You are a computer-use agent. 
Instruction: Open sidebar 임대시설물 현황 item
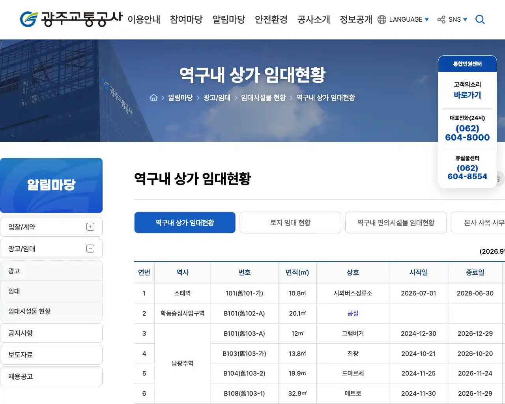51,311
